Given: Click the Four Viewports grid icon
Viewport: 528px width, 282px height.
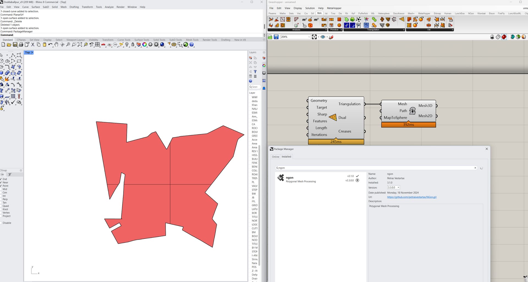Looking at the screenshot, I should coord(97,44).
